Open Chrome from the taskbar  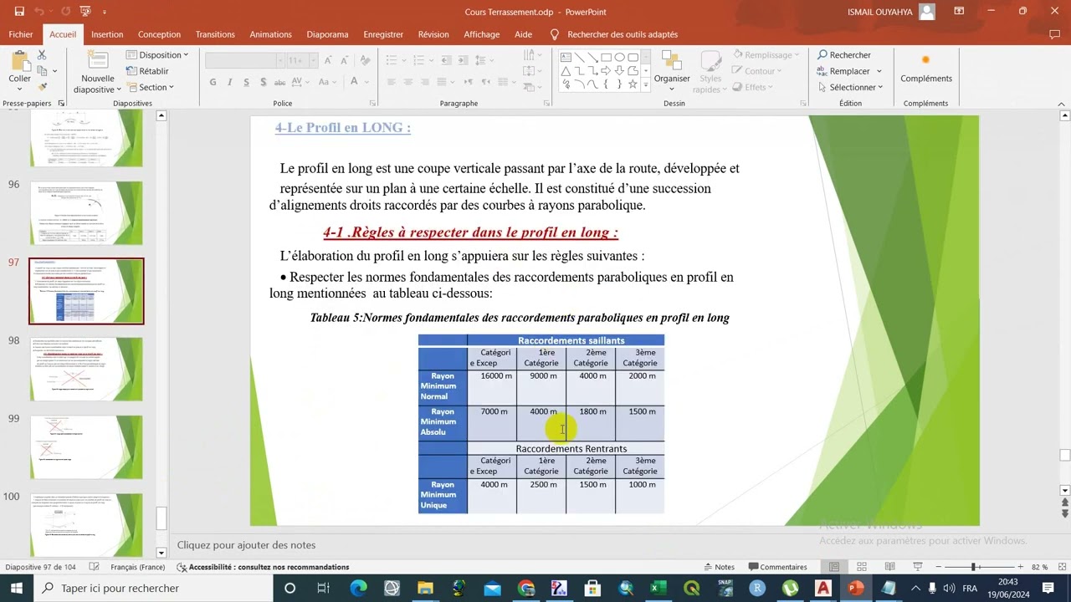tap(526, 589)
